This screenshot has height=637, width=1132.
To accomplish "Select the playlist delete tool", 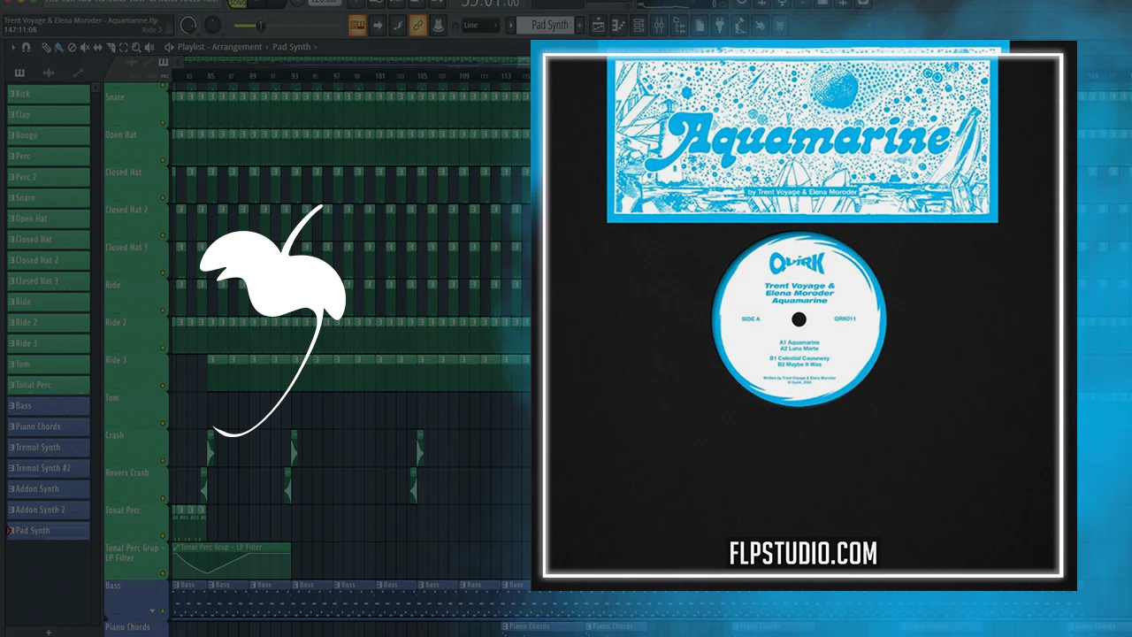I will [72, 47].
